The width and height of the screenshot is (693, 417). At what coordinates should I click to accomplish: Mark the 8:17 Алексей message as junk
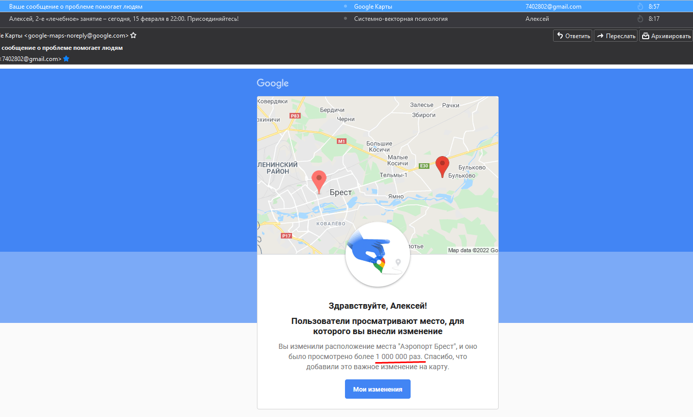pos(640,19)
